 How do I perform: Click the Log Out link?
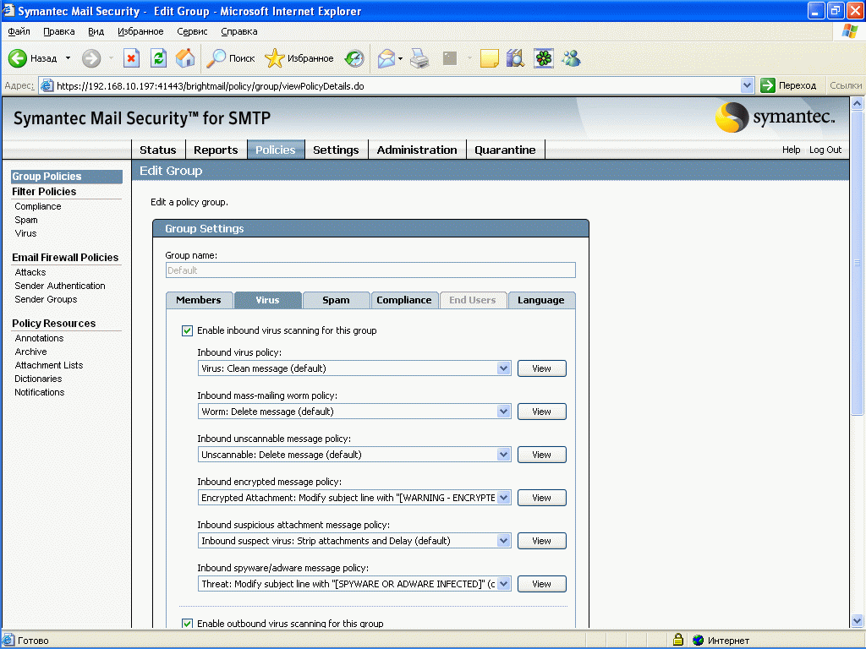point(825,150)
